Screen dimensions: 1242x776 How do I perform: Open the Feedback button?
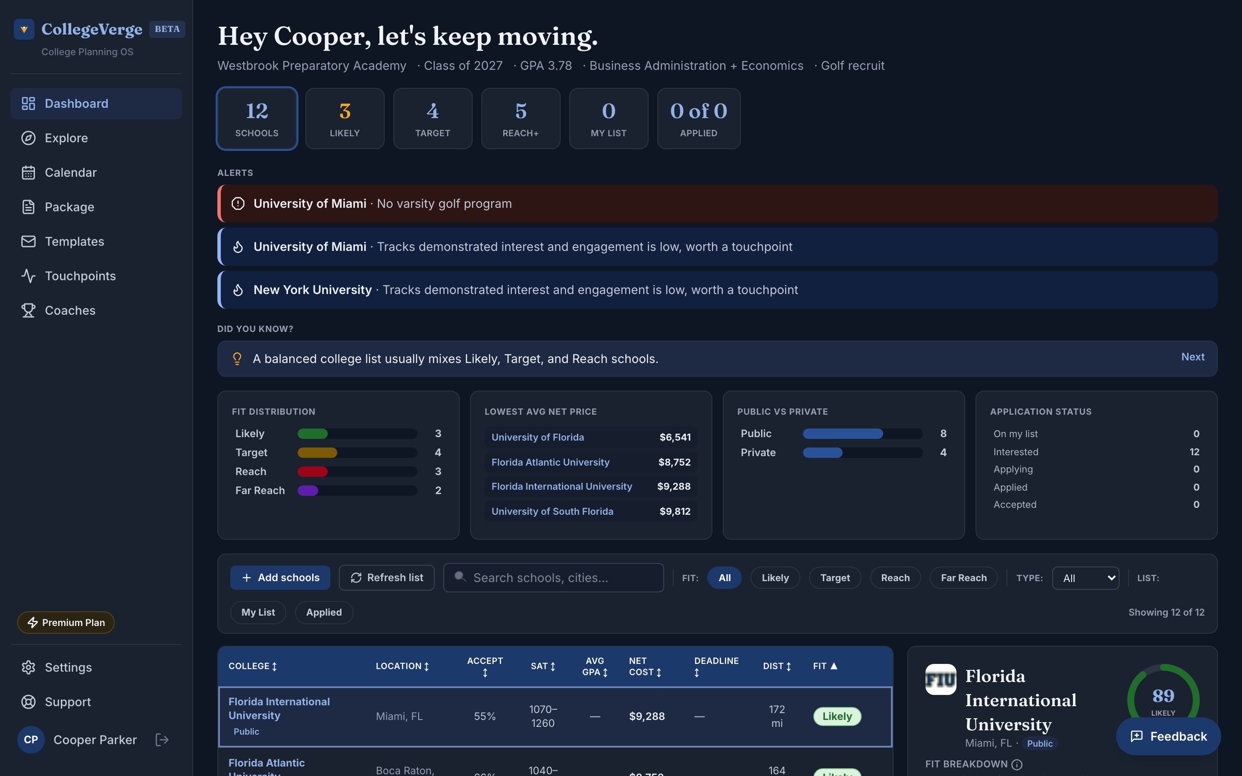click(x=1169, y=736)
